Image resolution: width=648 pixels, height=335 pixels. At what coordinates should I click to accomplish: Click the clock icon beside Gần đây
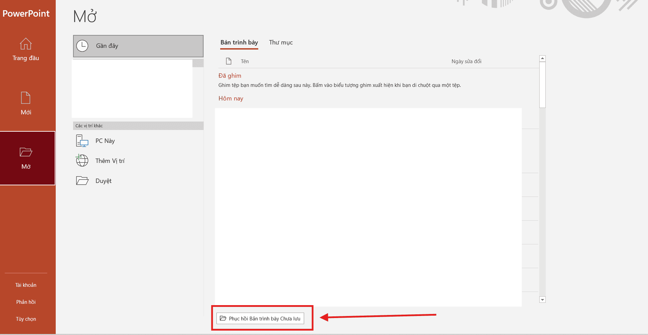[x=82, y=46]
